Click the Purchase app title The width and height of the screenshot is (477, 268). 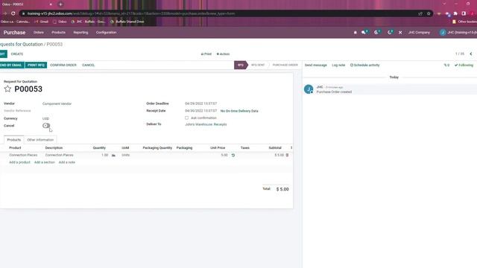14,33
